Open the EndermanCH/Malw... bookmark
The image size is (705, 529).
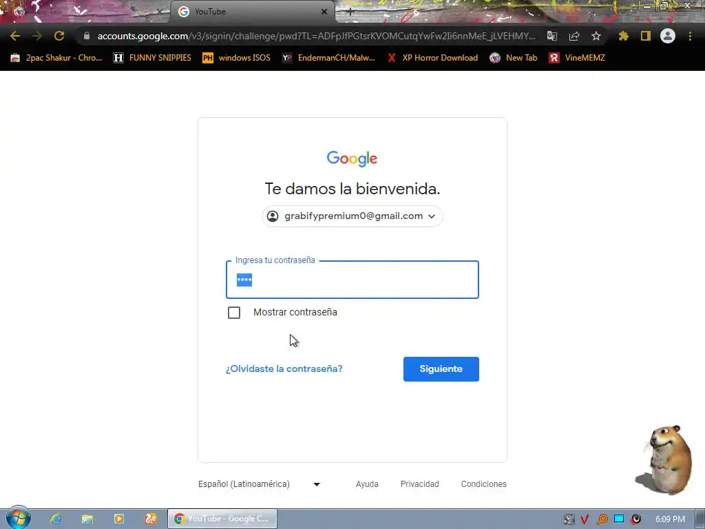pyautogui.click(x=328, y=58)
